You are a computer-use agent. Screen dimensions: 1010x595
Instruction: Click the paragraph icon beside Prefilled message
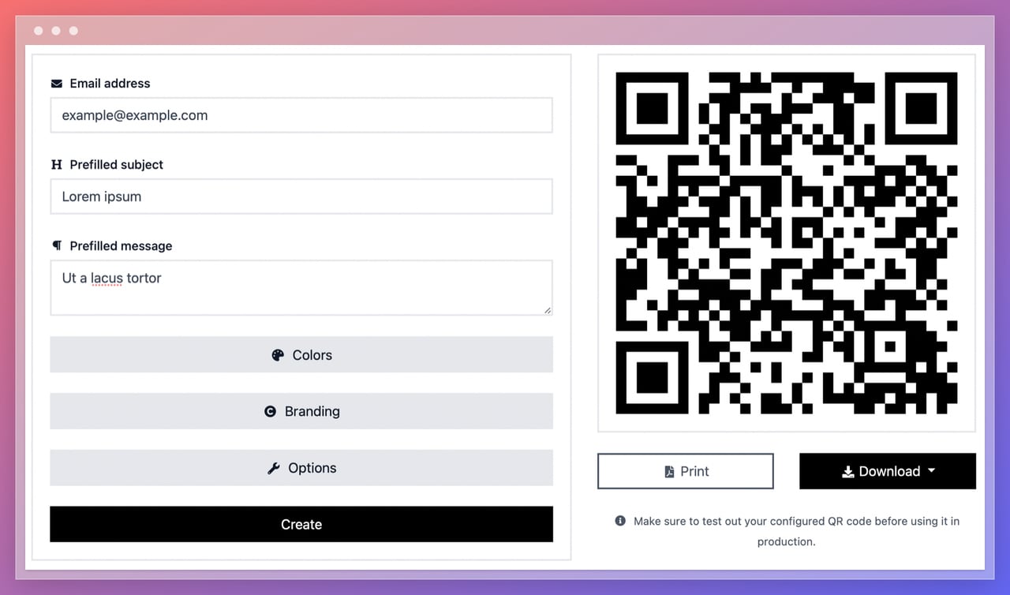coord(56,245)
